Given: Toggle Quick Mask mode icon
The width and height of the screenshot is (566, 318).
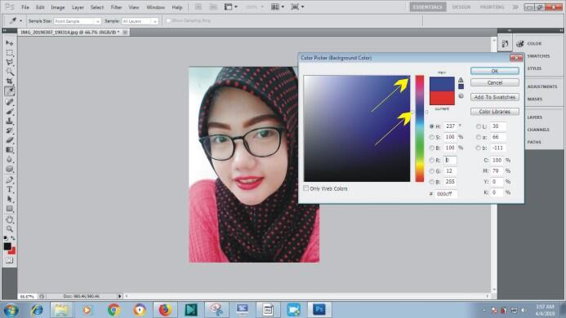Looking at the screenshot, I should (9, 260).
